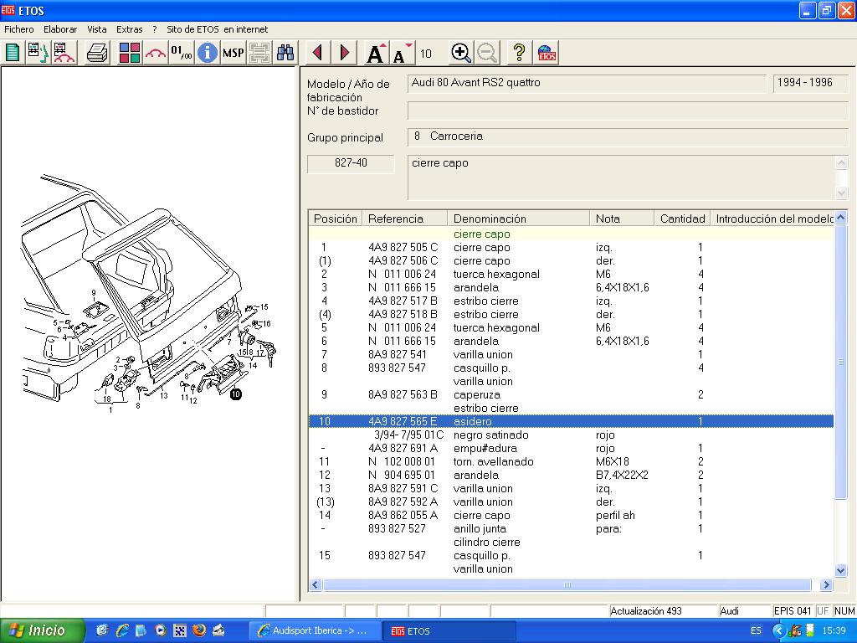Image resolution: width=857 pixels, height=643 pixels.
Task: Select row 893 827 527 anillo junta
Action: [x=571, y=529]
